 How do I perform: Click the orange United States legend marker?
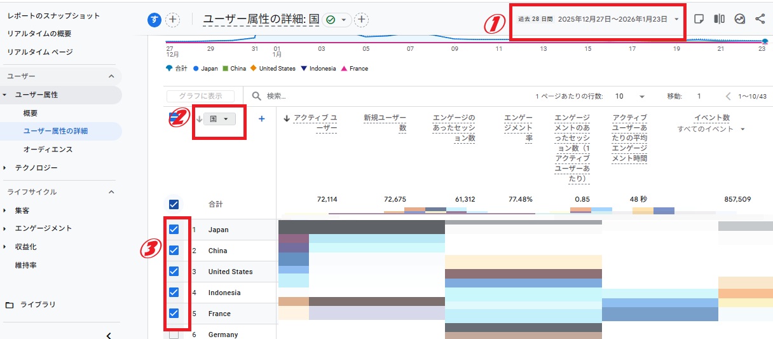253,69
